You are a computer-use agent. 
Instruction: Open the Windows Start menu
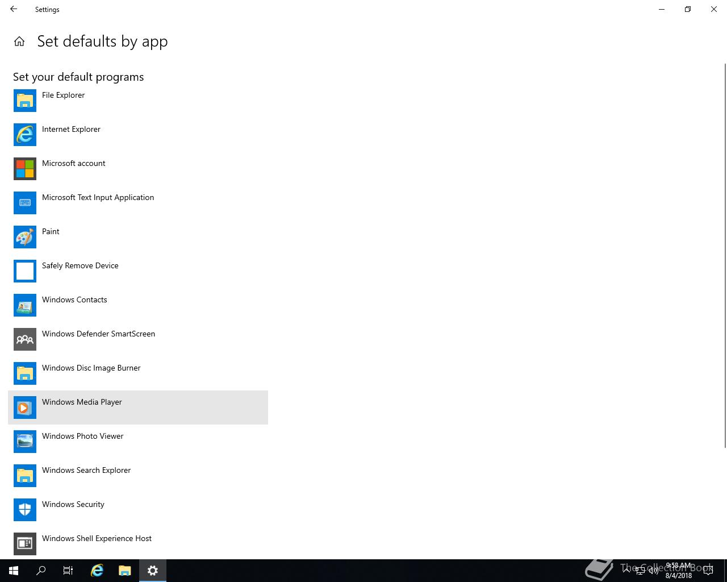14,571
